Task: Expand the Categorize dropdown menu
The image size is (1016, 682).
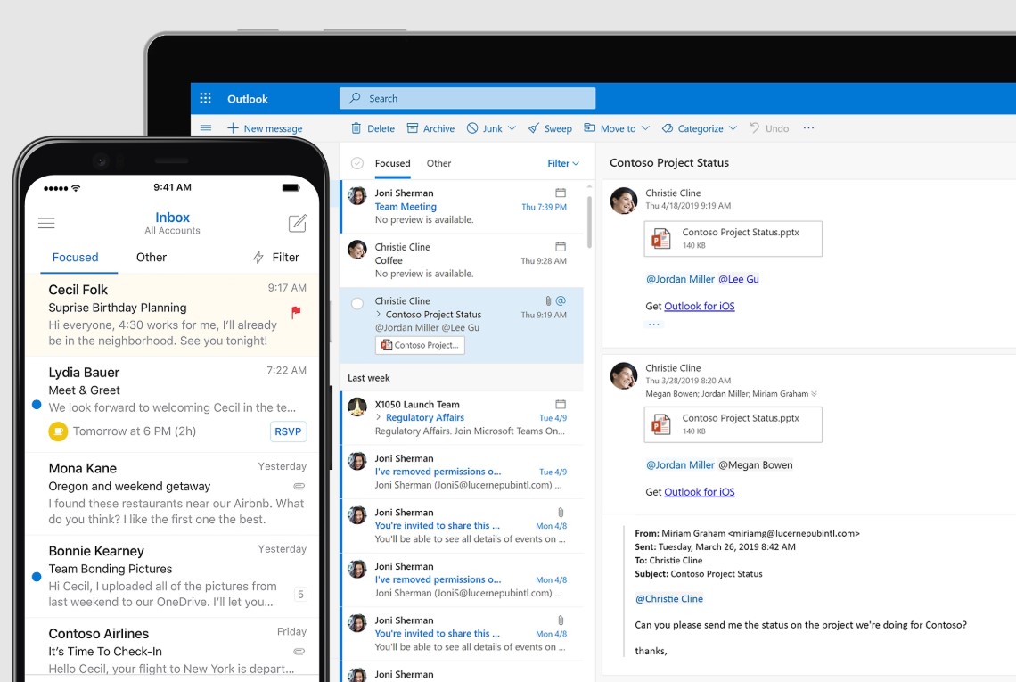Action: point(733,128)
